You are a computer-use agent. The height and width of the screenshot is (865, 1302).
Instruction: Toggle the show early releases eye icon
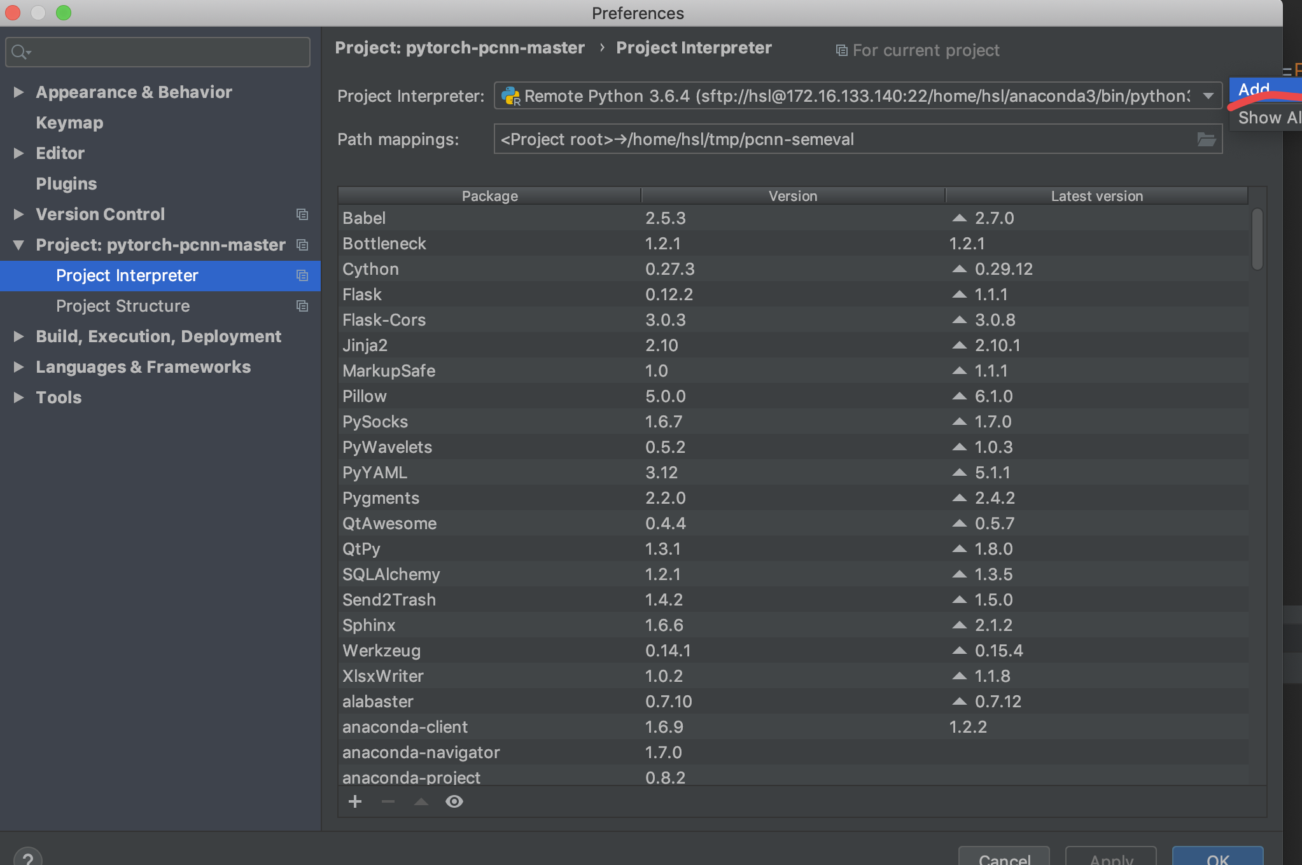click(x=454, y=801)
